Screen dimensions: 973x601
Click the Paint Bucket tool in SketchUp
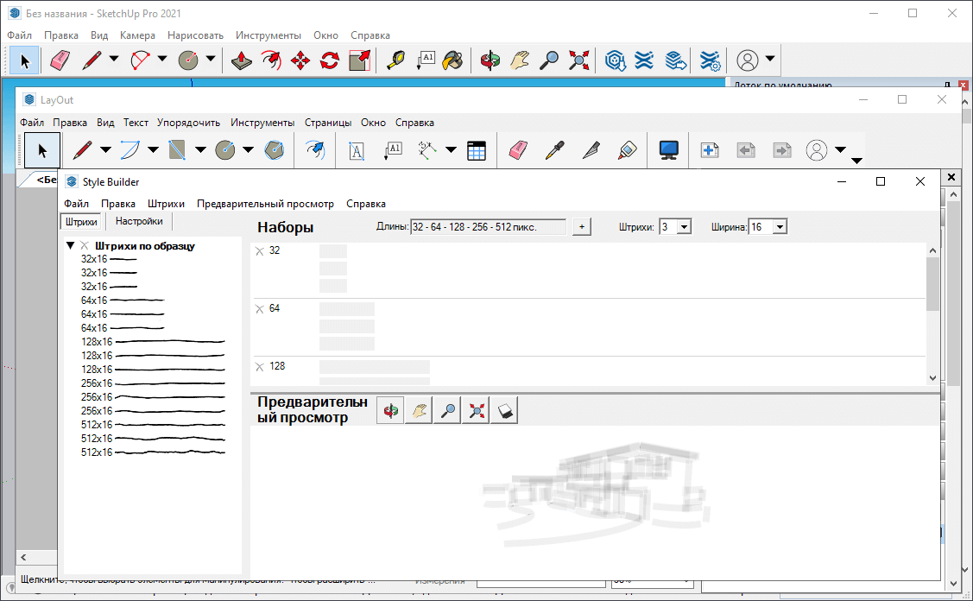point(452,60)
